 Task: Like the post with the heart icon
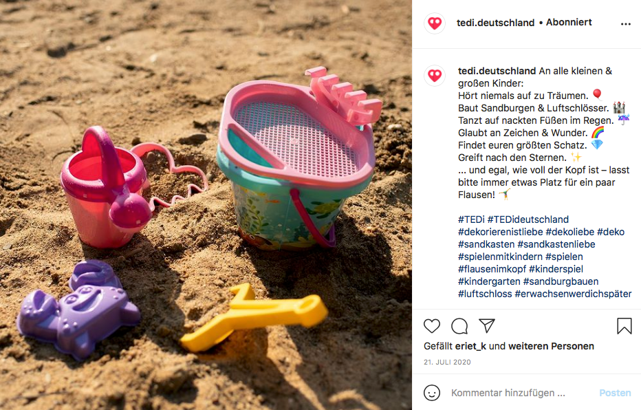[432, 326]
